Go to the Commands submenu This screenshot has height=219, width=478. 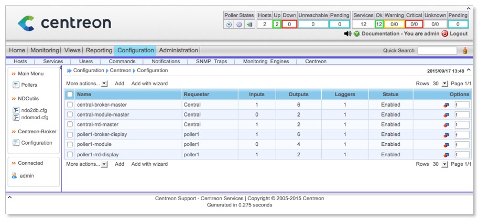[122, 62]
